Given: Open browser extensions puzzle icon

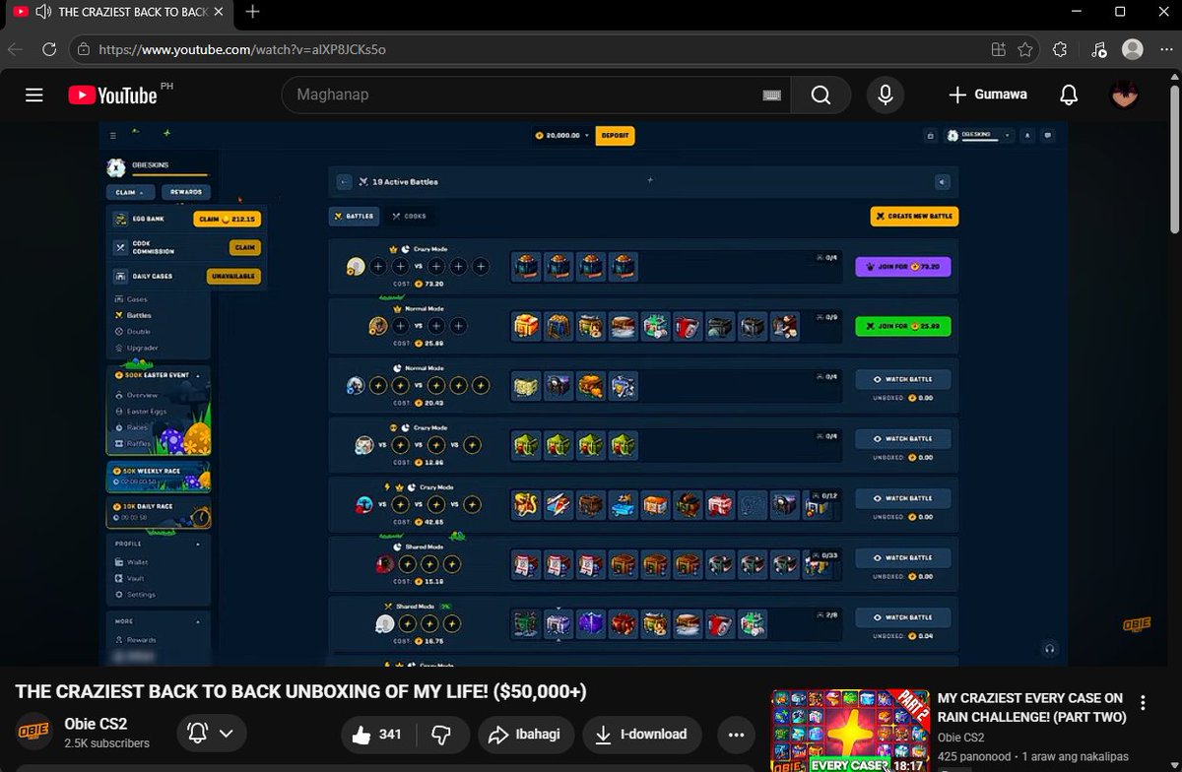Looking at the screenshot, I should [x=1060, y=48].
